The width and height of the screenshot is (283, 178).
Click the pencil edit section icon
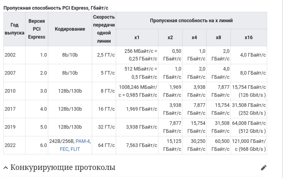click(264, 168)
